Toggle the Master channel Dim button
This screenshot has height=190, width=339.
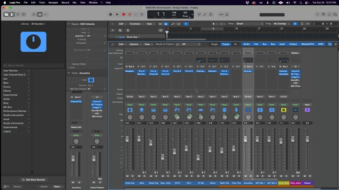pos(310,176)
